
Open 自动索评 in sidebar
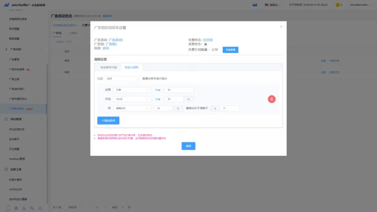pyautogui.click(x=14, y=139)
